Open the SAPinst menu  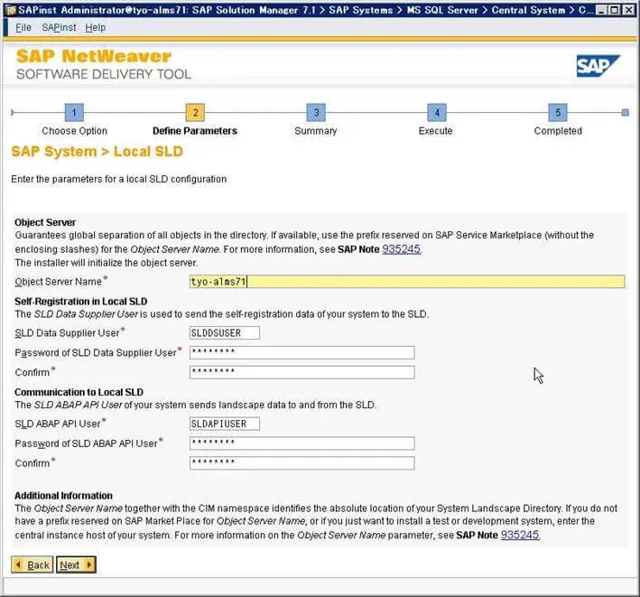[x=59, y=27]
